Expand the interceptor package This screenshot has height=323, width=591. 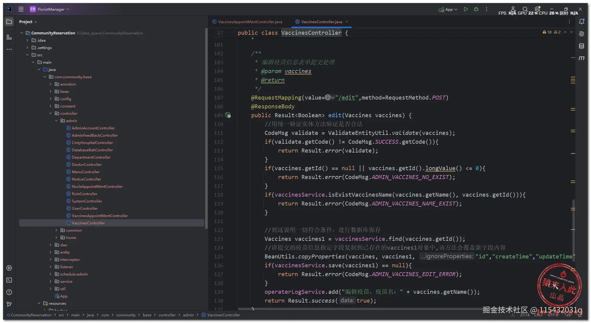(x=51, y=259)
